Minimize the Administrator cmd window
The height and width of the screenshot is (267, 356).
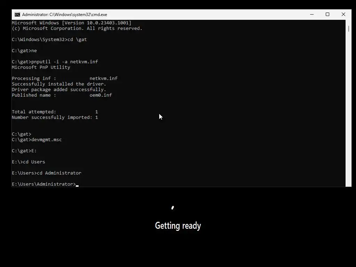pos(312,14)
